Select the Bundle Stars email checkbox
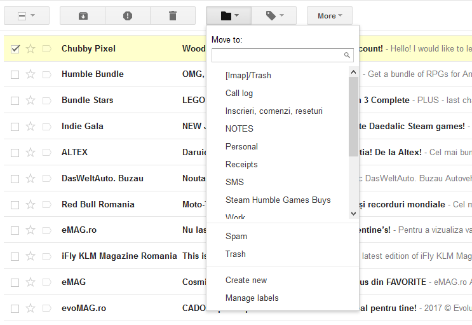 [x=15, y=100]
